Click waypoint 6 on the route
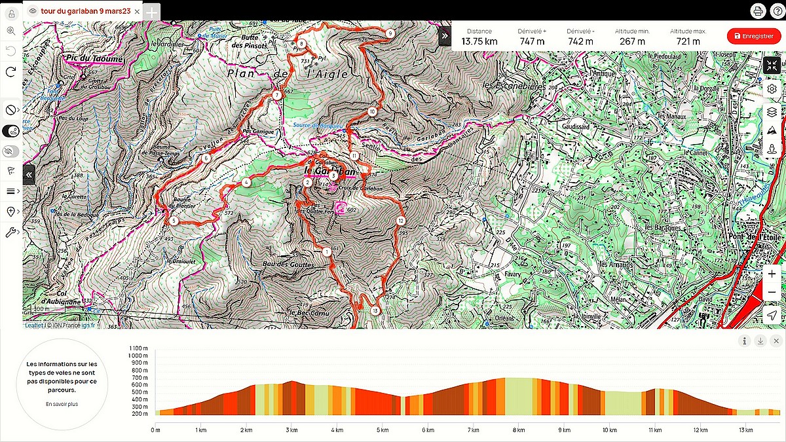The image size is (786, 442). click(206, 158)
